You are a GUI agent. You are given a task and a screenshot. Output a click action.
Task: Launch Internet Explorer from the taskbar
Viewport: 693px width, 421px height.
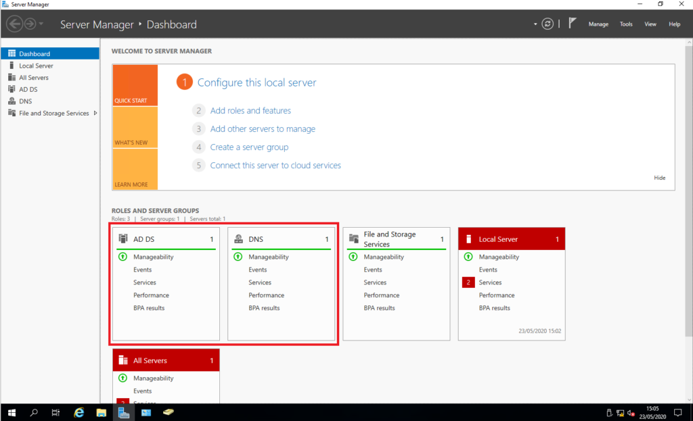(79, 413)
